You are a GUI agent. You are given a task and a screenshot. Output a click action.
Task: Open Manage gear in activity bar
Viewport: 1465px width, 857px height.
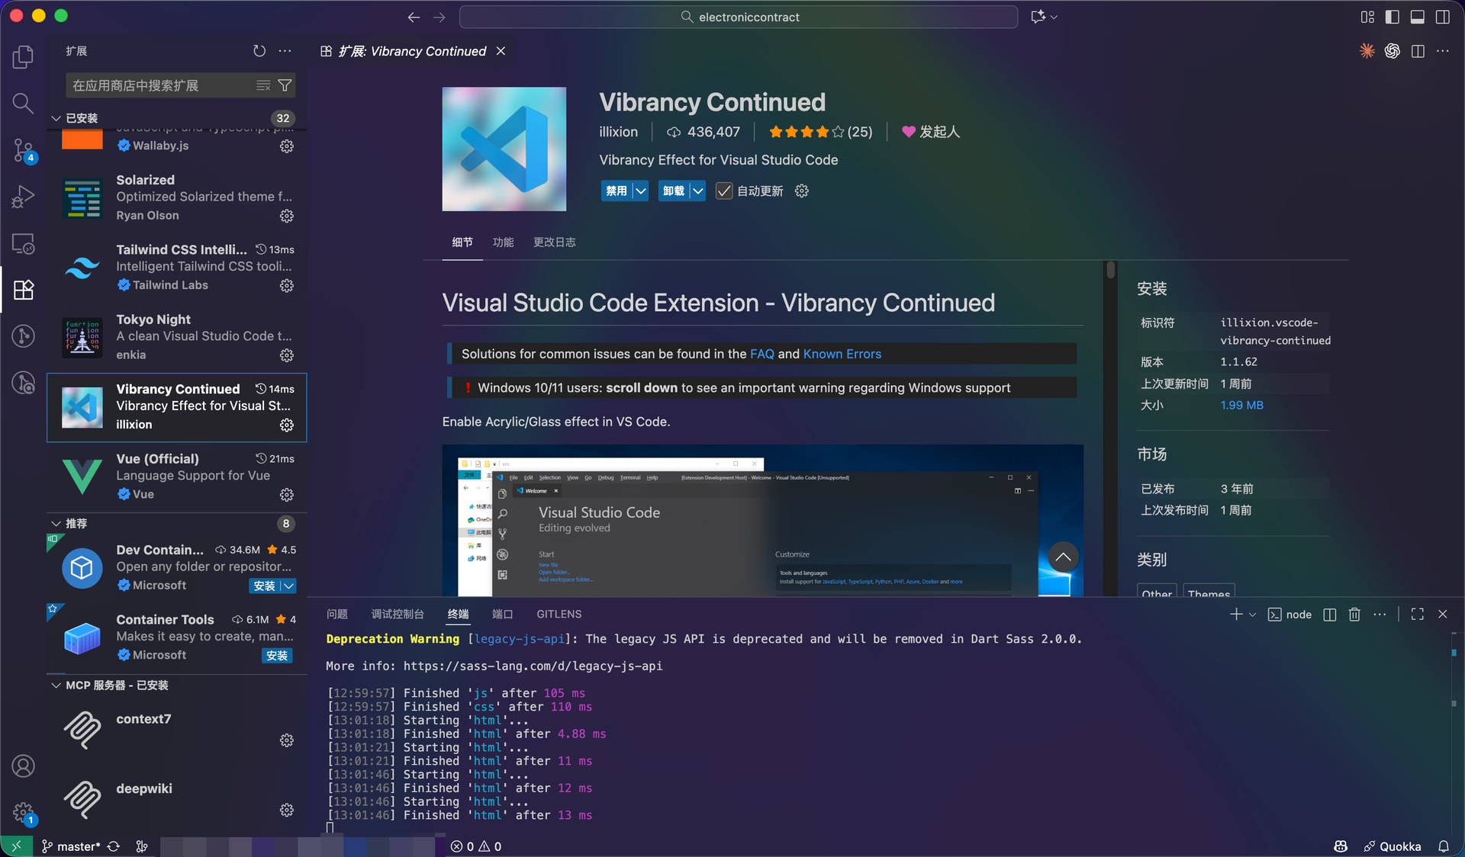coord(23,812)
